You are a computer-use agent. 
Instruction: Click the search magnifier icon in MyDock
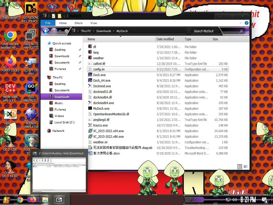pyautogui.click(x=241, y=31)
